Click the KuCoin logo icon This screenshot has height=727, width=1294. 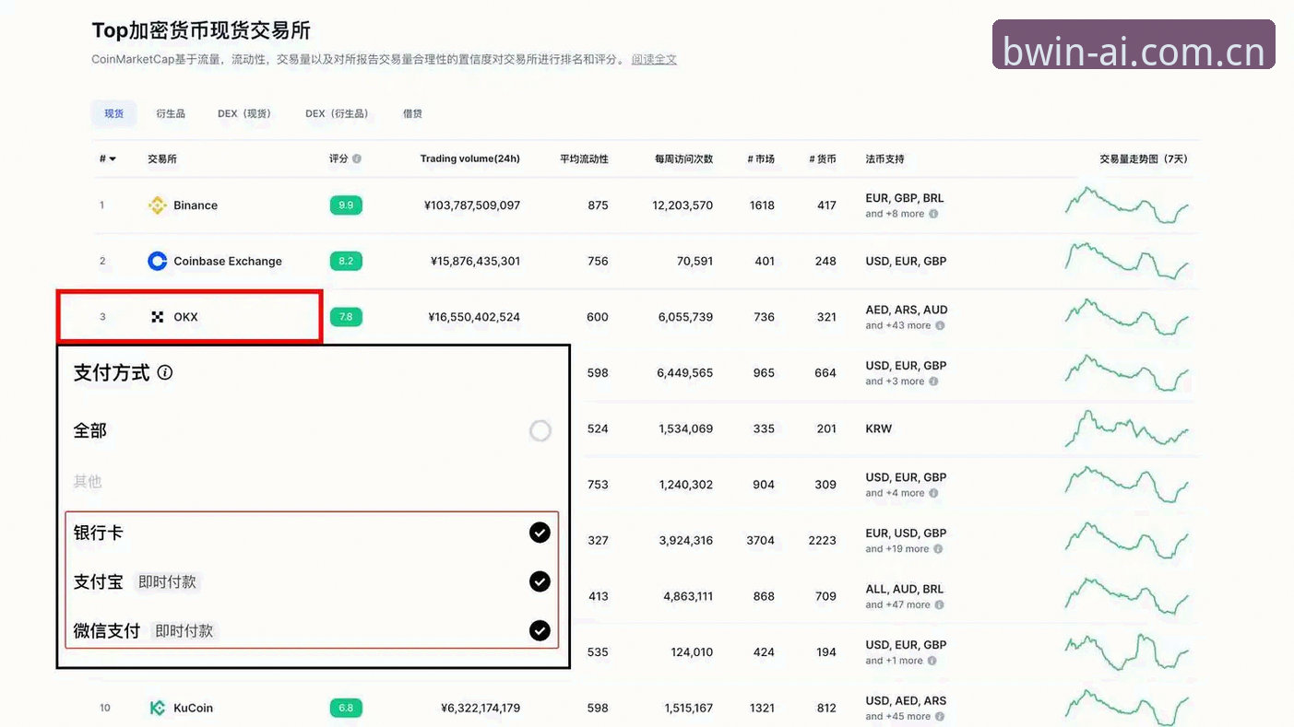point(158,708)
